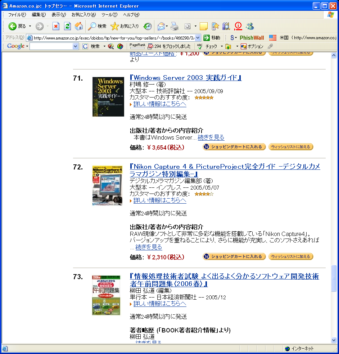This screenshot has width=339, height=354.
Task: Open the 編集 menu
Action: (x=39, y=15)
